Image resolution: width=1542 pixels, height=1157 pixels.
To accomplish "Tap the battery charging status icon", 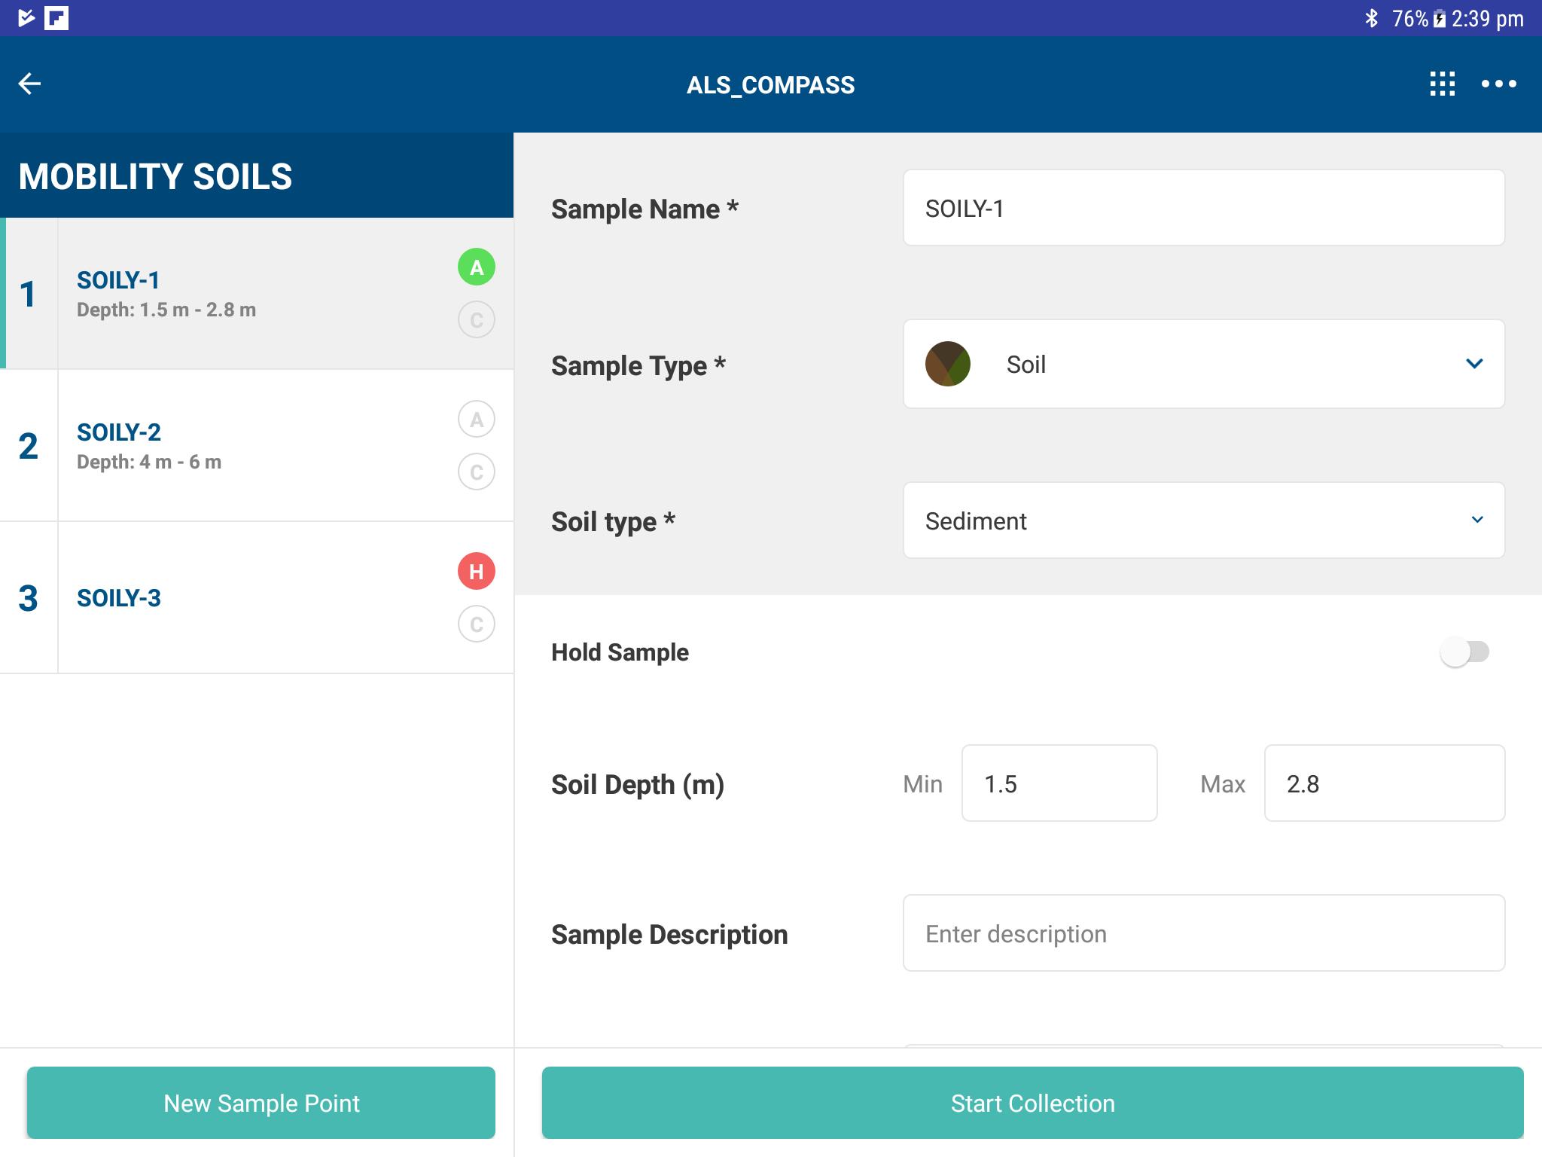I will point(1439,19).
